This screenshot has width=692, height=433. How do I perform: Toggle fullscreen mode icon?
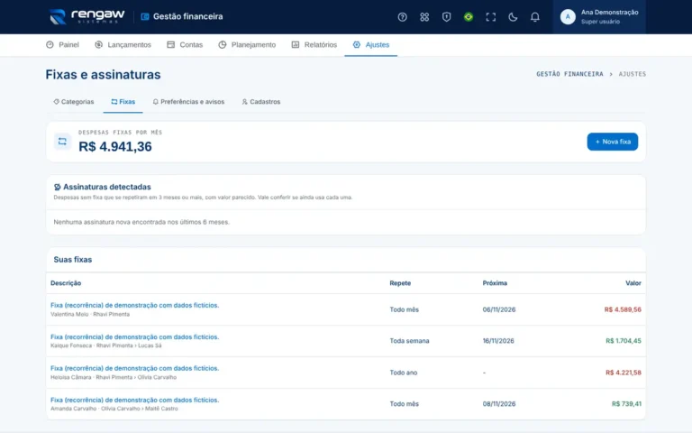(490, 17)
